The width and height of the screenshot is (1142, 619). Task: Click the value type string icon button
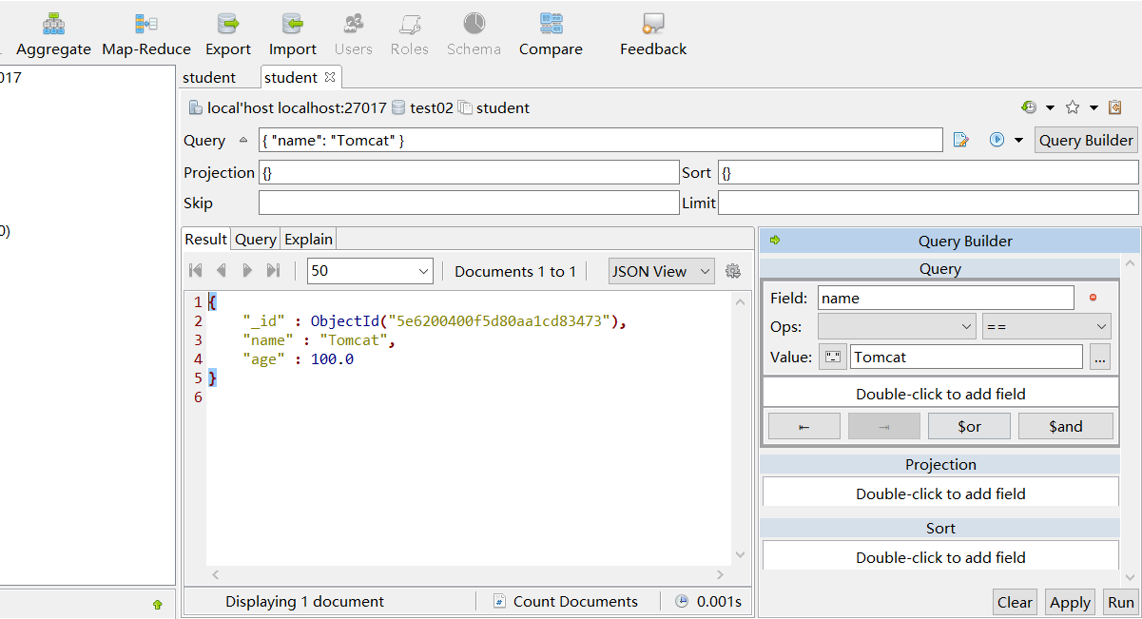[832, 357]
